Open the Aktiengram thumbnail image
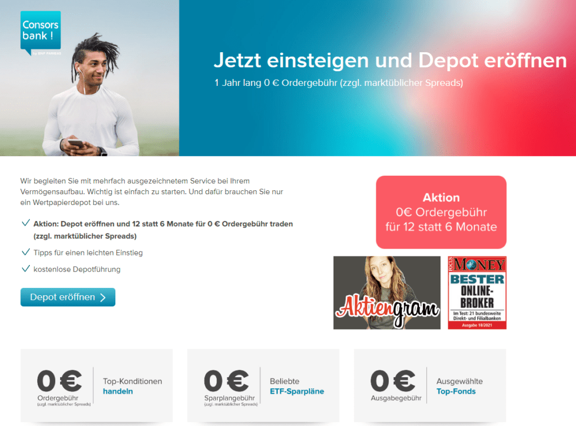The width and height of the screenshot is (576, 426). 386,292
